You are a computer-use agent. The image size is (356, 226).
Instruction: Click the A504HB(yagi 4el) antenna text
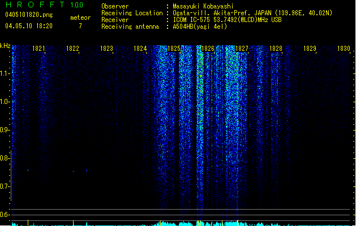click(200, 27)
